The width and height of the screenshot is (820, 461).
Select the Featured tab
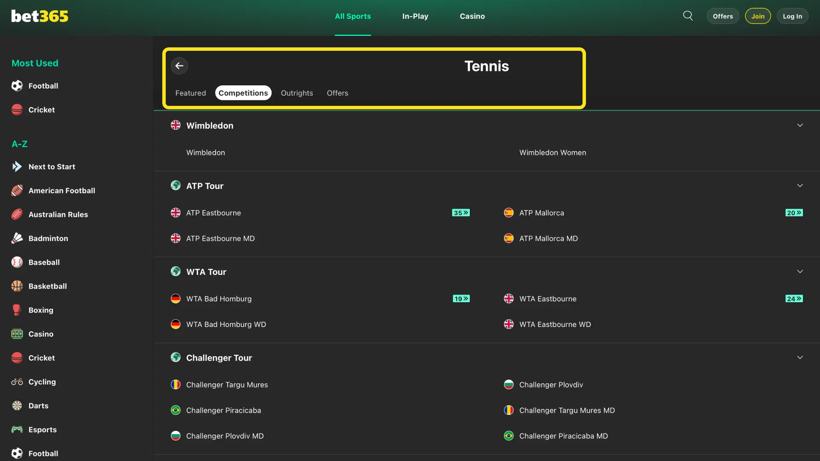point(190,93)
